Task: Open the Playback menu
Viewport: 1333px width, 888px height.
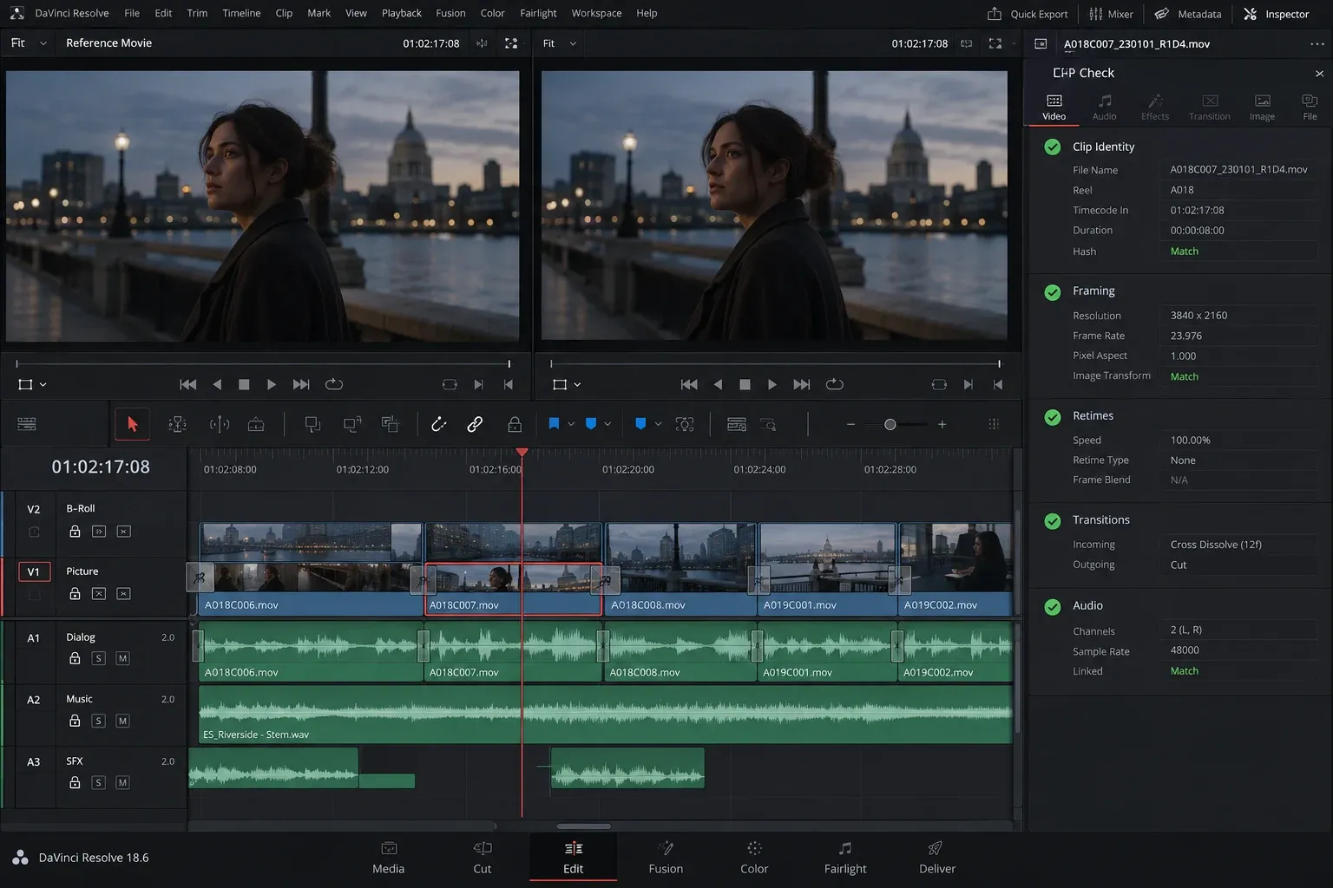Action: pyautogui.click(x=401, y=13)
